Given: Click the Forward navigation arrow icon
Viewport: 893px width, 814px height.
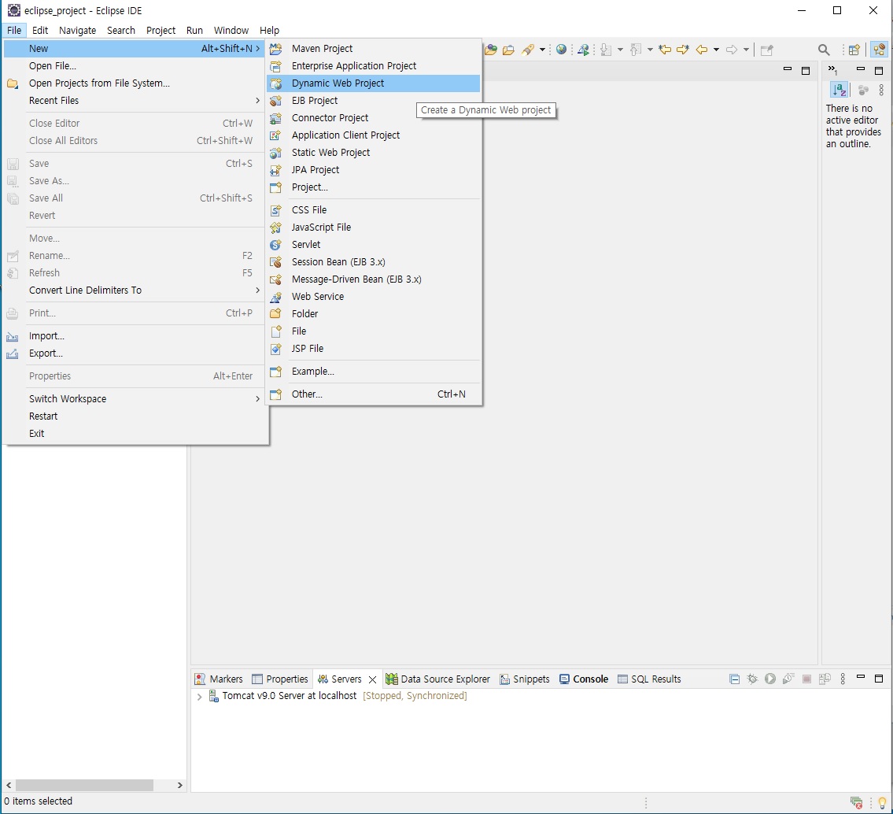Looking at the screenshot, I should pyautogui.click(x=732, y=50).
